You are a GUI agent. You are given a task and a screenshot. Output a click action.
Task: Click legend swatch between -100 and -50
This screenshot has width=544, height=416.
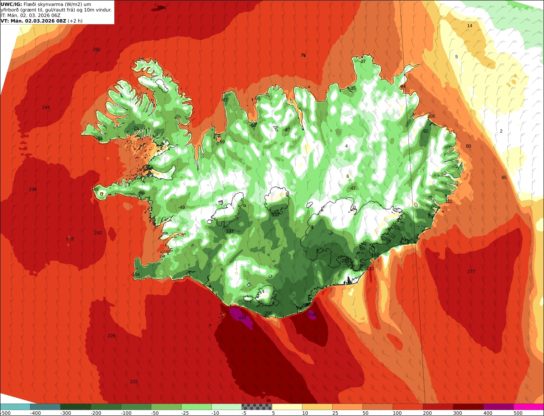136,407
